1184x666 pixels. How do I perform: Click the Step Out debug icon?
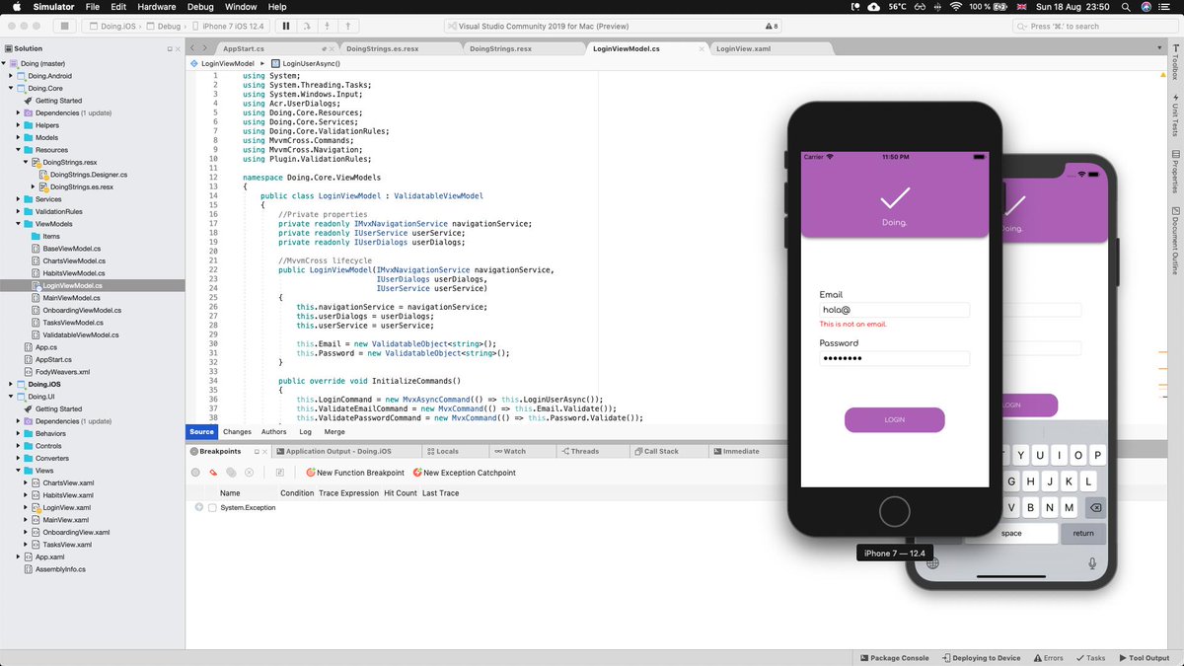(348, 26)
